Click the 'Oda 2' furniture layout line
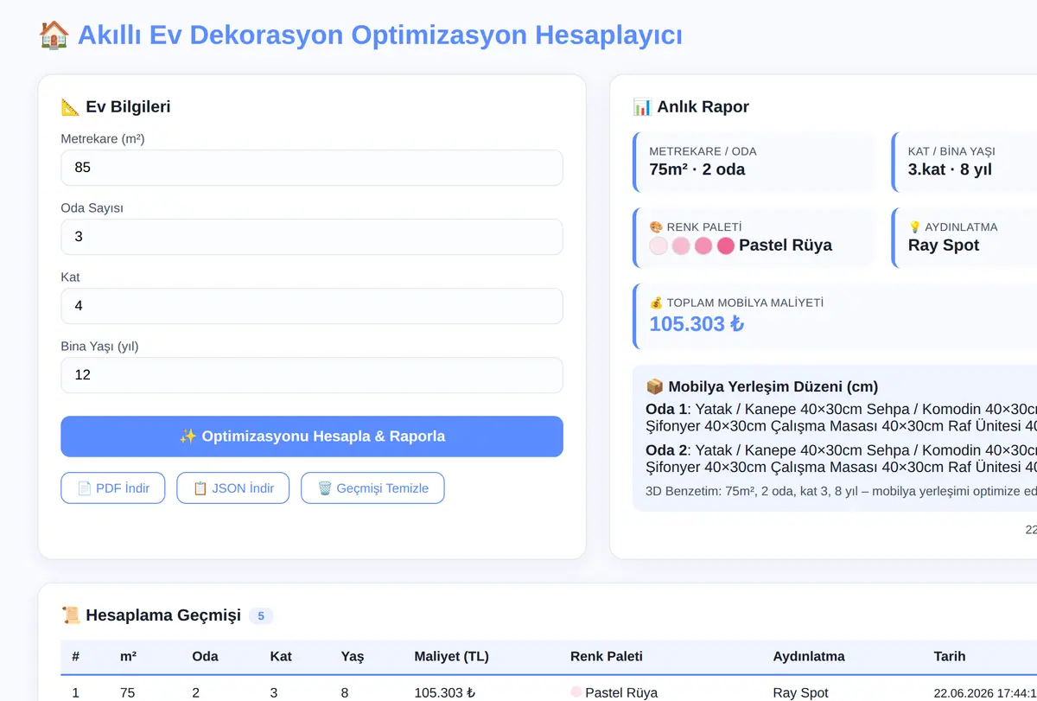1037x701 pixels. point(841,459)
